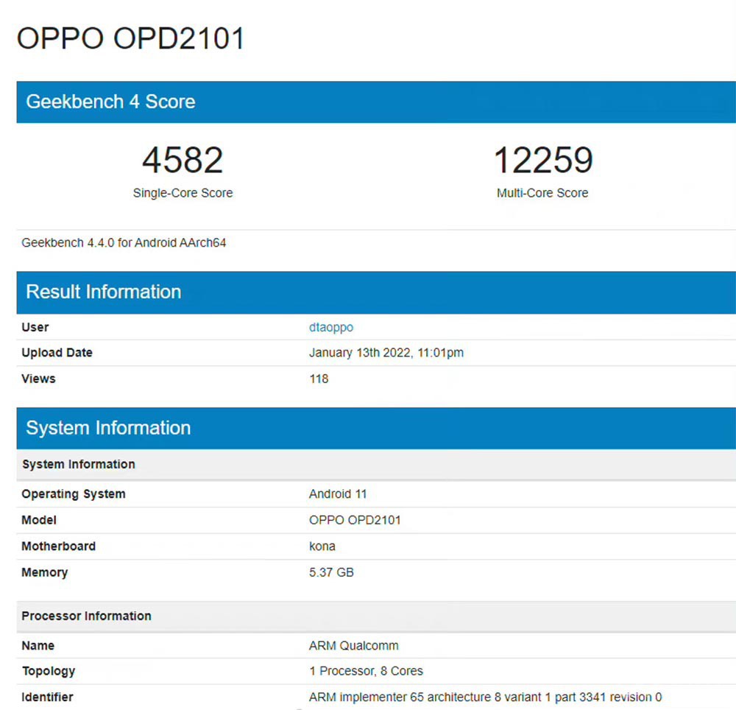Click the OPPO OPD2101 page title
Image resolution: width=736 pixels, height=710 pixels.
tap(130, 38)
